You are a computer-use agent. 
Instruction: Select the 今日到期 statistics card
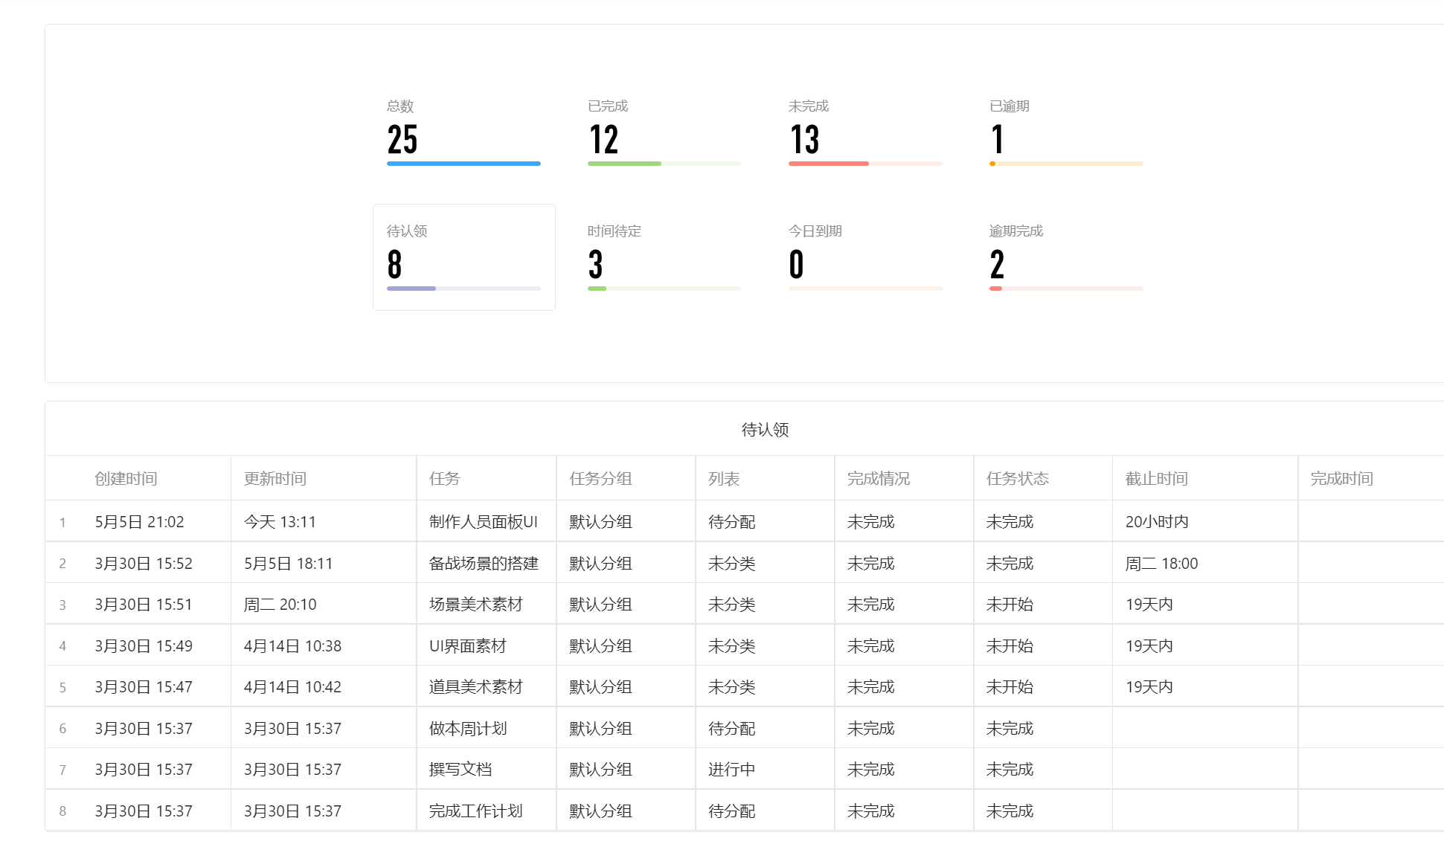(864, 257)
